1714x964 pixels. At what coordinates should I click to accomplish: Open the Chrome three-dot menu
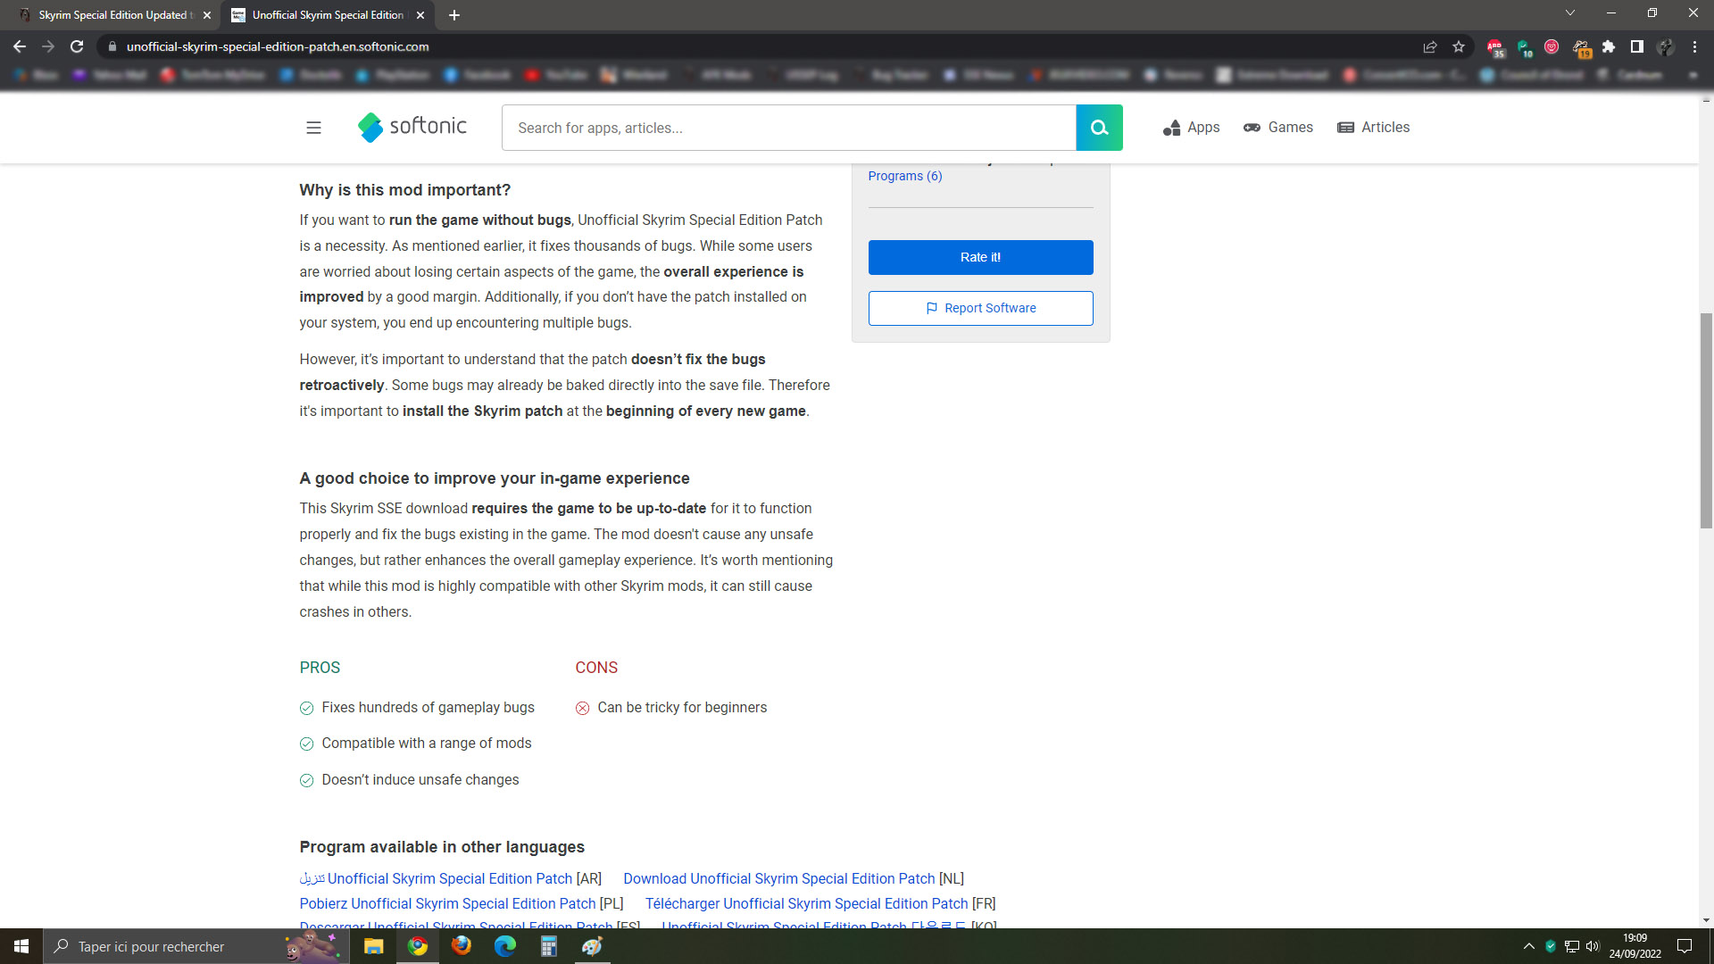tap(1694, 46)
